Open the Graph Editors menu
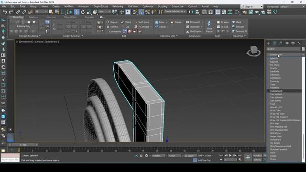Image resolution: width=306 pixels, height=172 pixels. click(x=100, y=6)
